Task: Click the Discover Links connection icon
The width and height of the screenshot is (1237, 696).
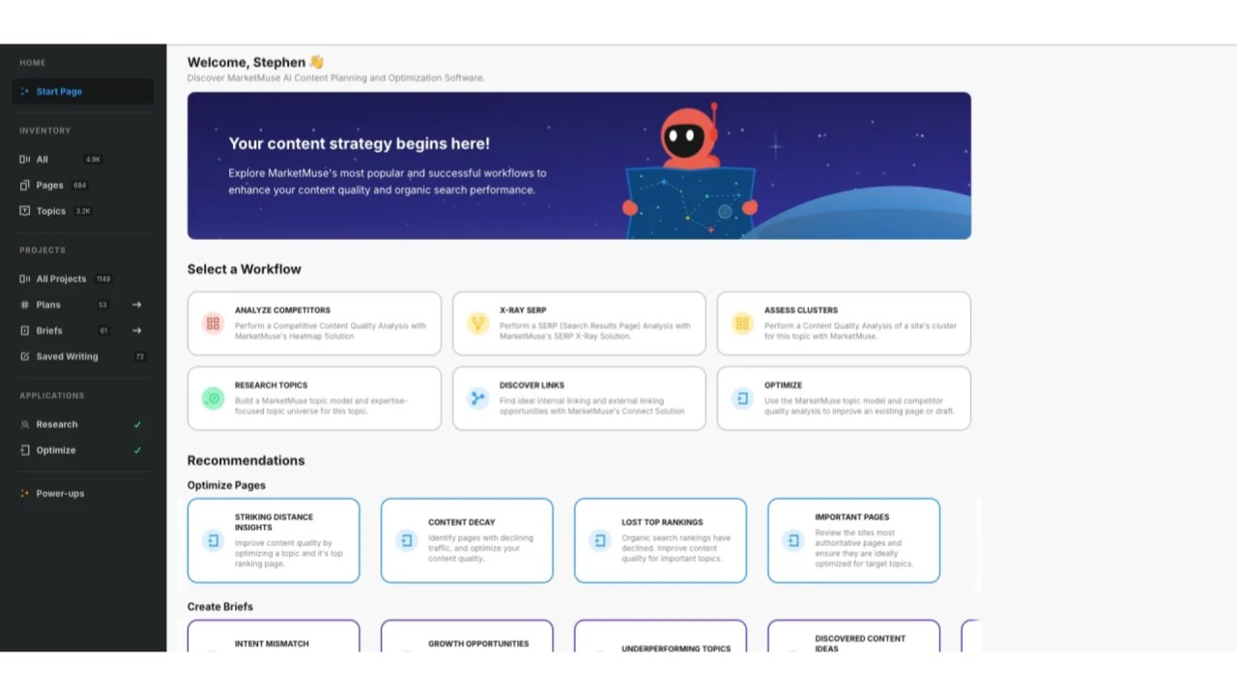Action: coord(477,398)
